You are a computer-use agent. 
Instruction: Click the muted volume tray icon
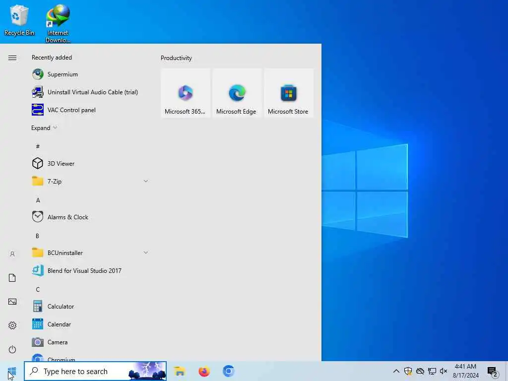tap(444, 371)
